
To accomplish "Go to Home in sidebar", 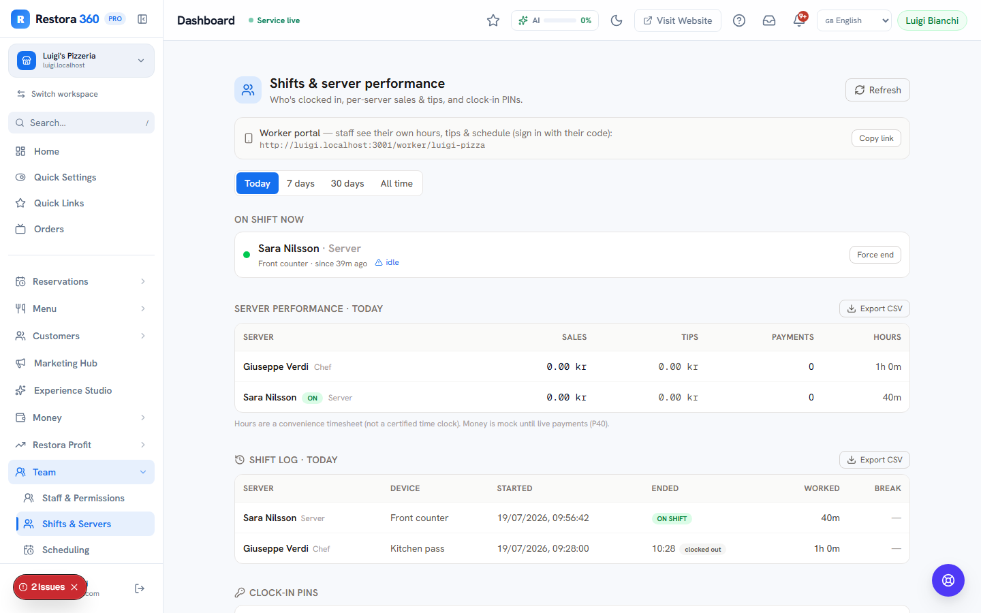I will (81, 151).
